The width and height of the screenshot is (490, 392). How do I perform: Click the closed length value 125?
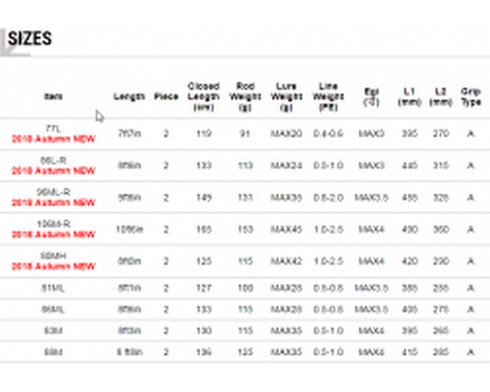204,261
